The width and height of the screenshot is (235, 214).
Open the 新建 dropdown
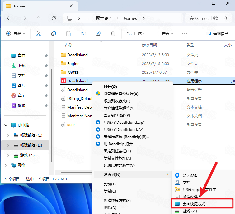tap(16, 34)
